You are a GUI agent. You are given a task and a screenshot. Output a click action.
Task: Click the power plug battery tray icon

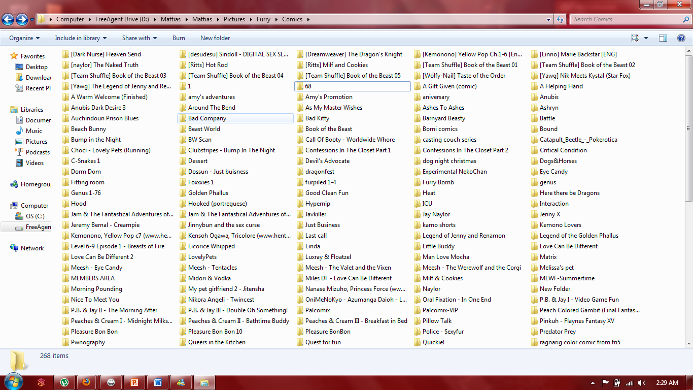point(617,383)
